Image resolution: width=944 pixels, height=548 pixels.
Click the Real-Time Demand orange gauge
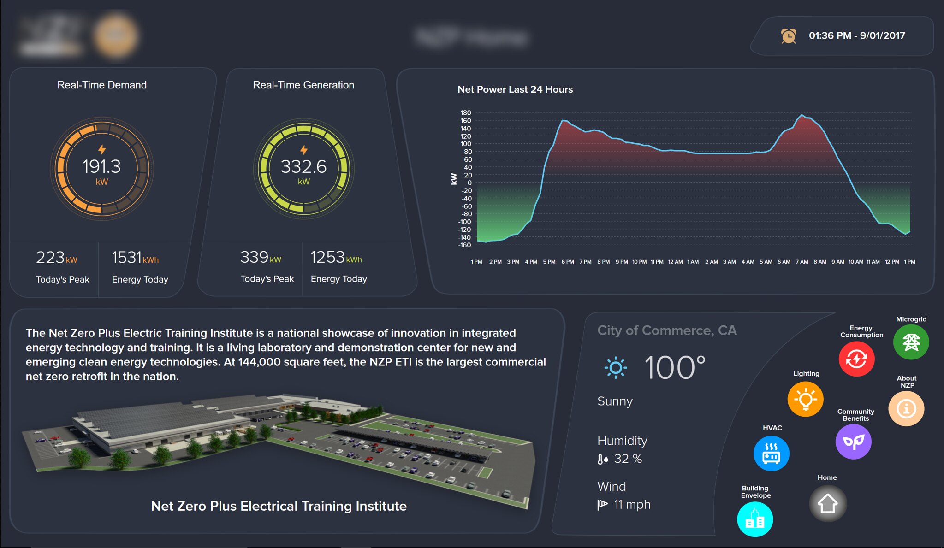(102, 169)
